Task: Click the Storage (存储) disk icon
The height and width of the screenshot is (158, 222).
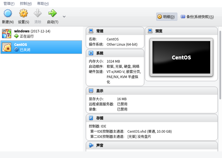Action: pos(91,118)
